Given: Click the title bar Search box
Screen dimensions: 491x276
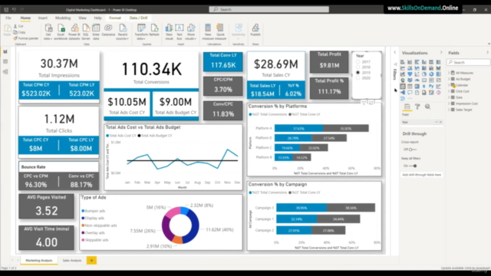Looking at the screenshot, I should (269, 9).
